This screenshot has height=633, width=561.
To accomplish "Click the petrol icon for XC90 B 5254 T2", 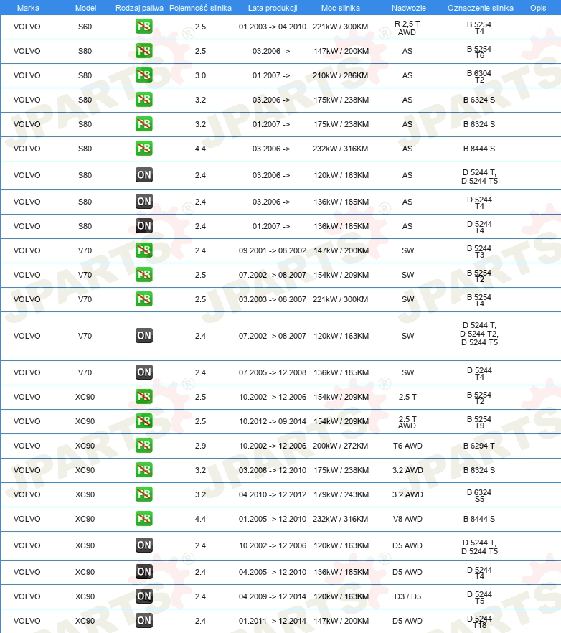I will click(144, 396).
